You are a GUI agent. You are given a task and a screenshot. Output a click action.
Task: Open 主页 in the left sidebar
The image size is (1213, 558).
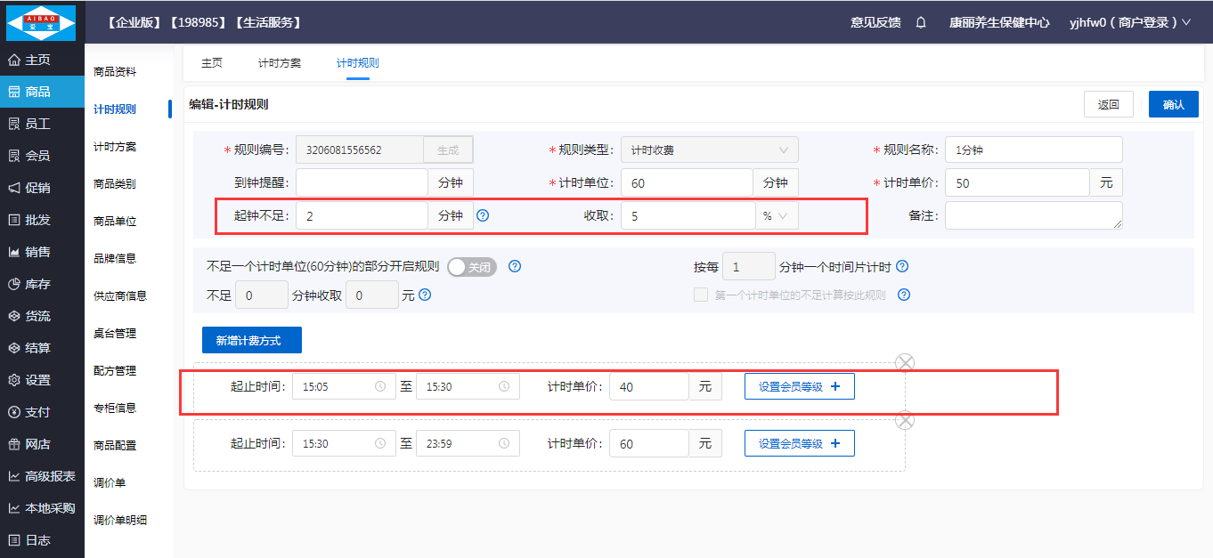click(x=42, y=60)
